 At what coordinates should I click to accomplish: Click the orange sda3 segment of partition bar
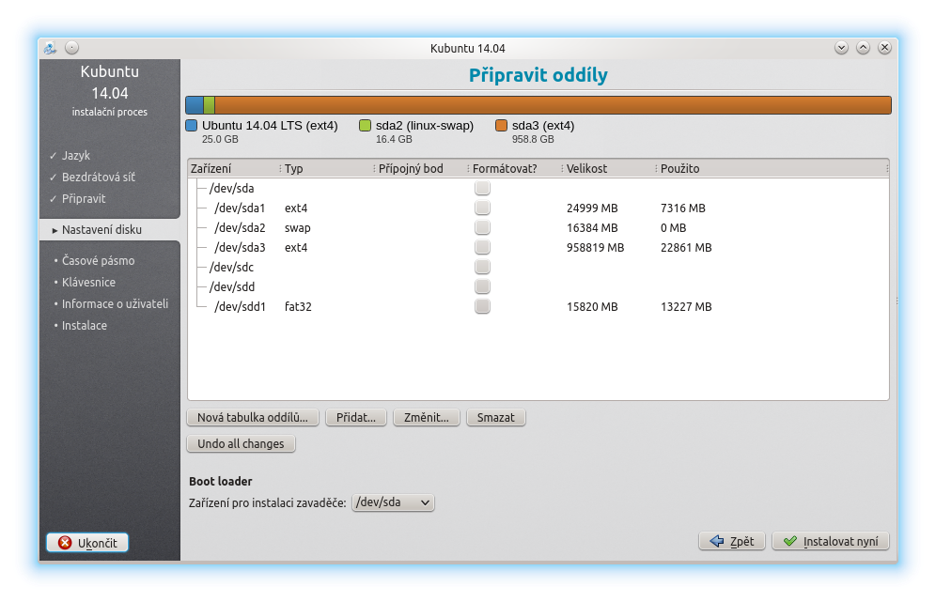(553, 105)
